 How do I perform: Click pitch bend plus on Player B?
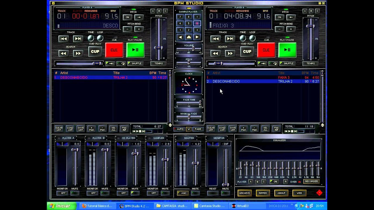pos(291,29)
